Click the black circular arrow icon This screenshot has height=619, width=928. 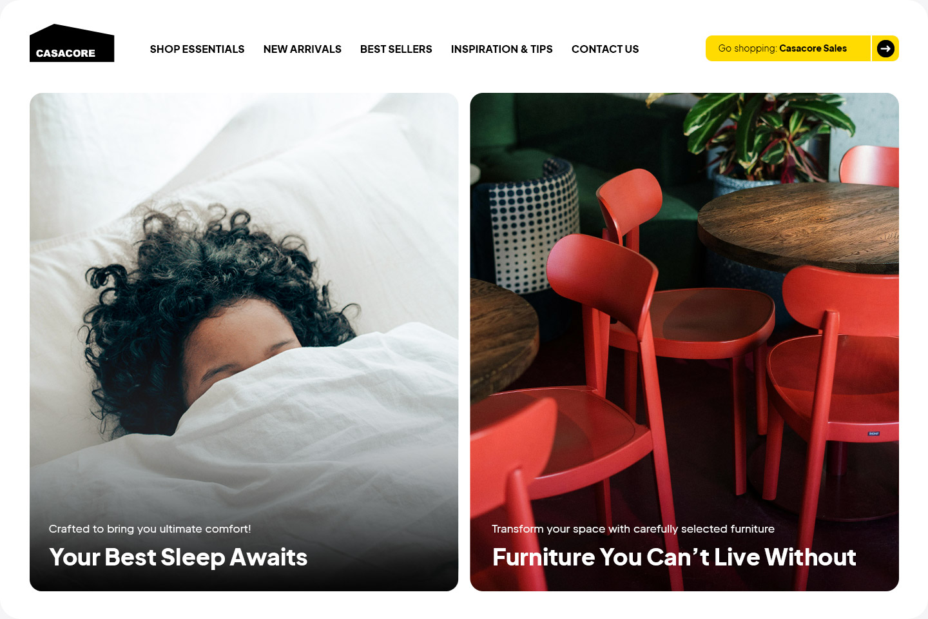click(885, 48)
